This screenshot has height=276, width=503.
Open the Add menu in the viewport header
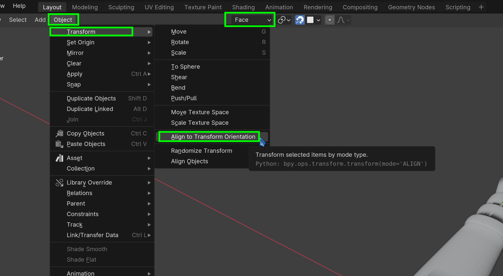click(40, 20)
